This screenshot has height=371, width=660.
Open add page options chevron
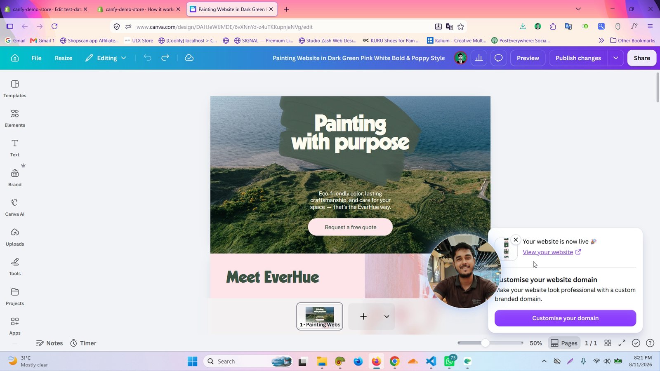(x=387, y=317)
